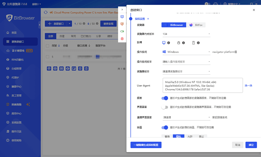Viewport: 261px width, 157px height.
Task: Click the refresh icon beside the announcement
Action: 46,13
